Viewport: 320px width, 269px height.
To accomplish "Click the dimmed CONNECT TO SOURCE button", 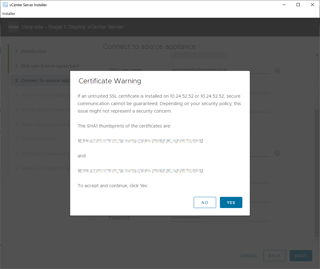I will point(198,54).
